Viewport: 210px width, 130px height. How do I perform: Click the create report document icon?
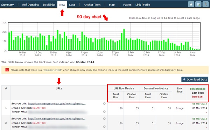coord(198,5)
